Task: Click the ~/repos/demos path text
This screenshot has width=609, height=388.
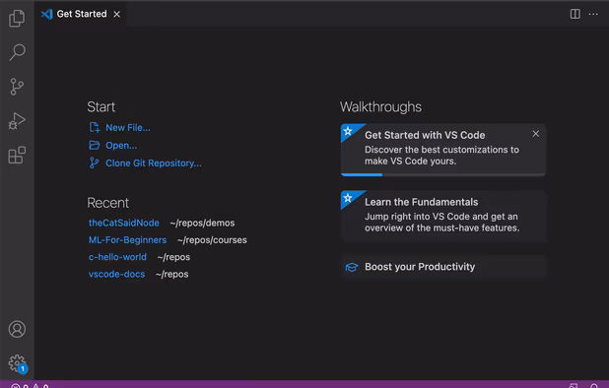Action: [202, 224]
